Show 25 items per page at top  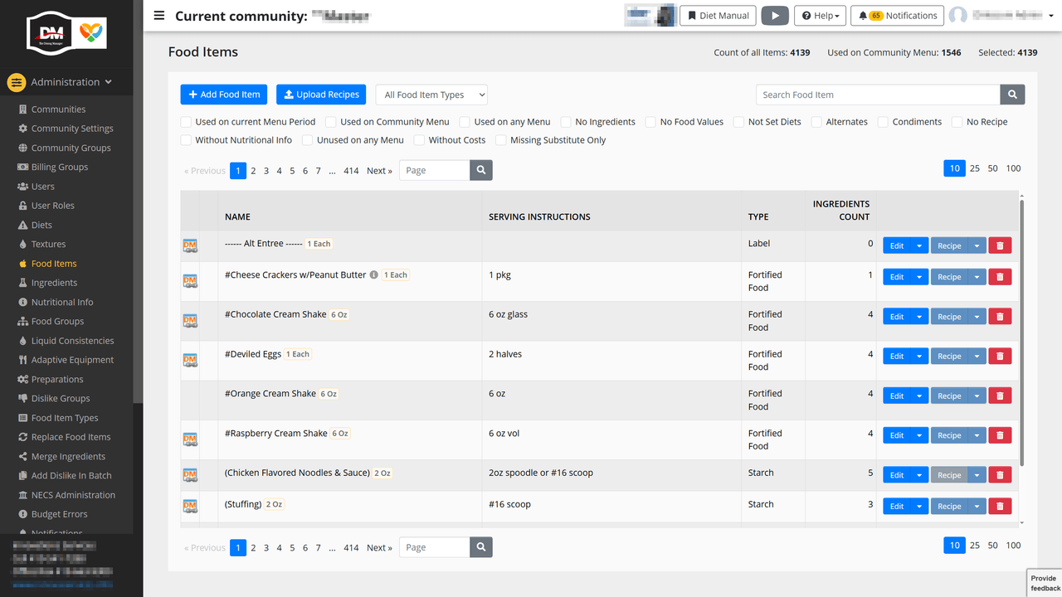tap(975, 168)
